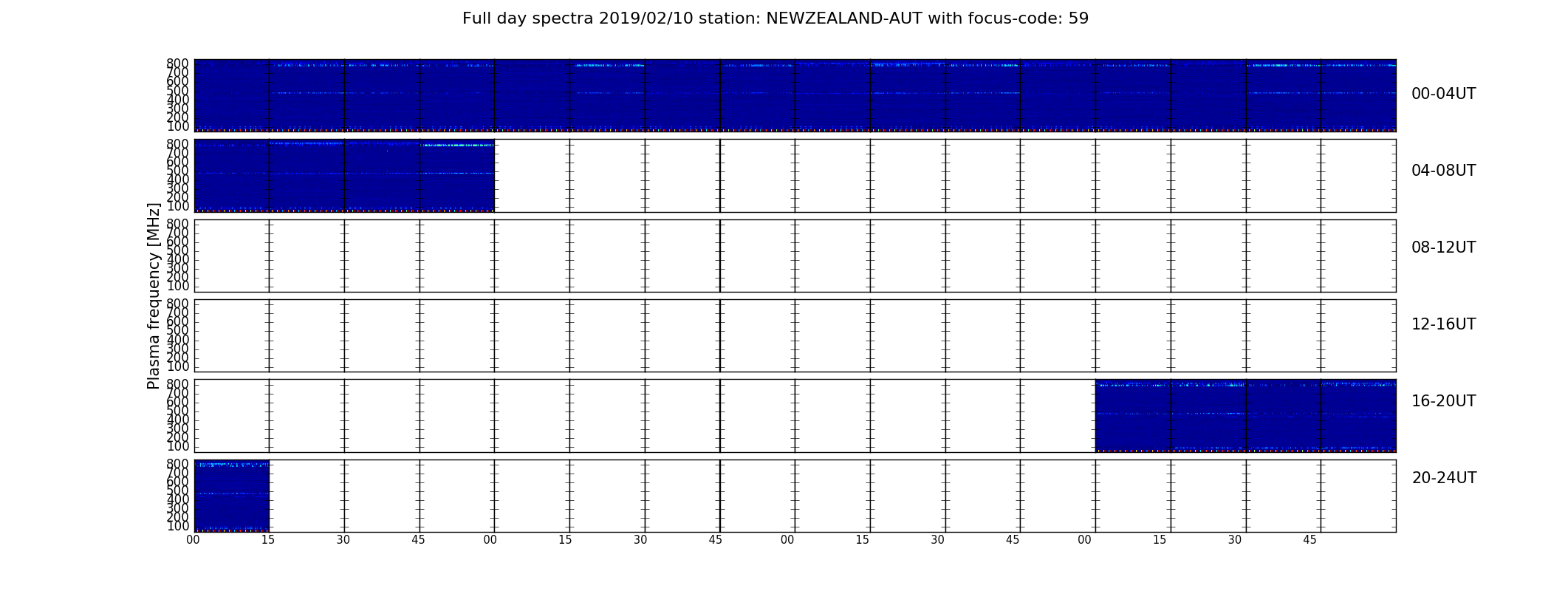
Task: Click the 04-08UT spectrogram data block
Action: click(344, 175)
